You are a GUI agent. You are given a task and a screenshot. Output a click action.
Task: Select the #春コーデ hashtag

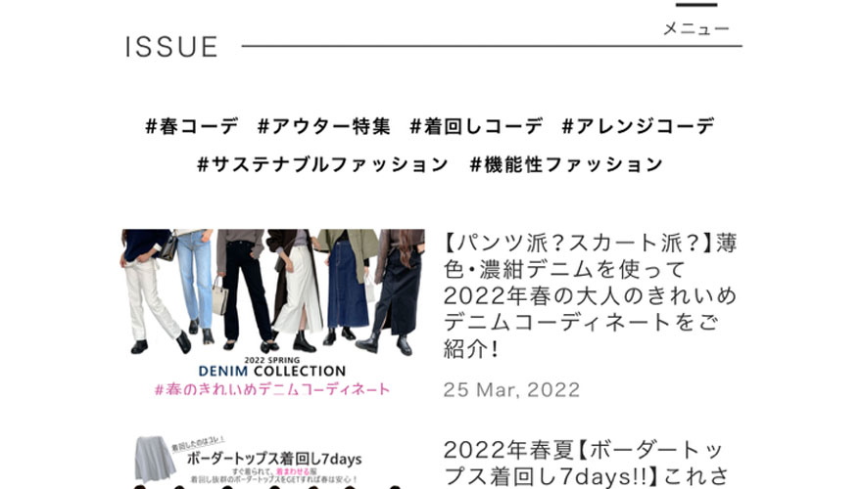coord(192,127)
